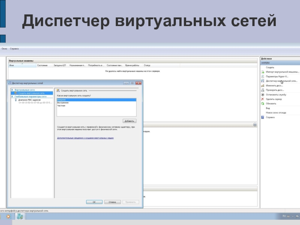
Task: Click the Назначенная п... column header
Action: pos(78,65)
